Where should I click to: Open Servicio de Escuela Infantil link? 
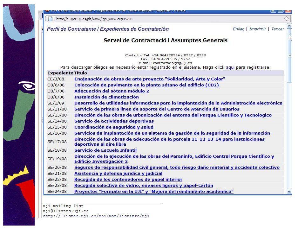[105, 150]
